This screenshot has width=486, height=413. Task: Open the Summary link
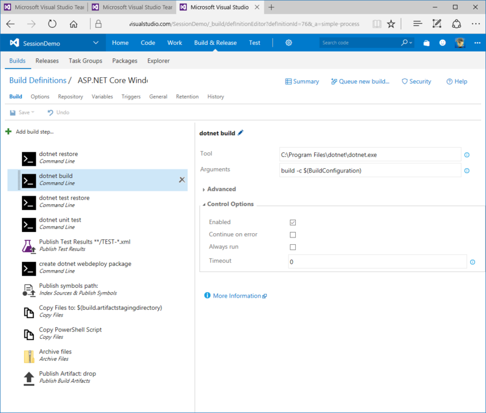coord(302,81)
